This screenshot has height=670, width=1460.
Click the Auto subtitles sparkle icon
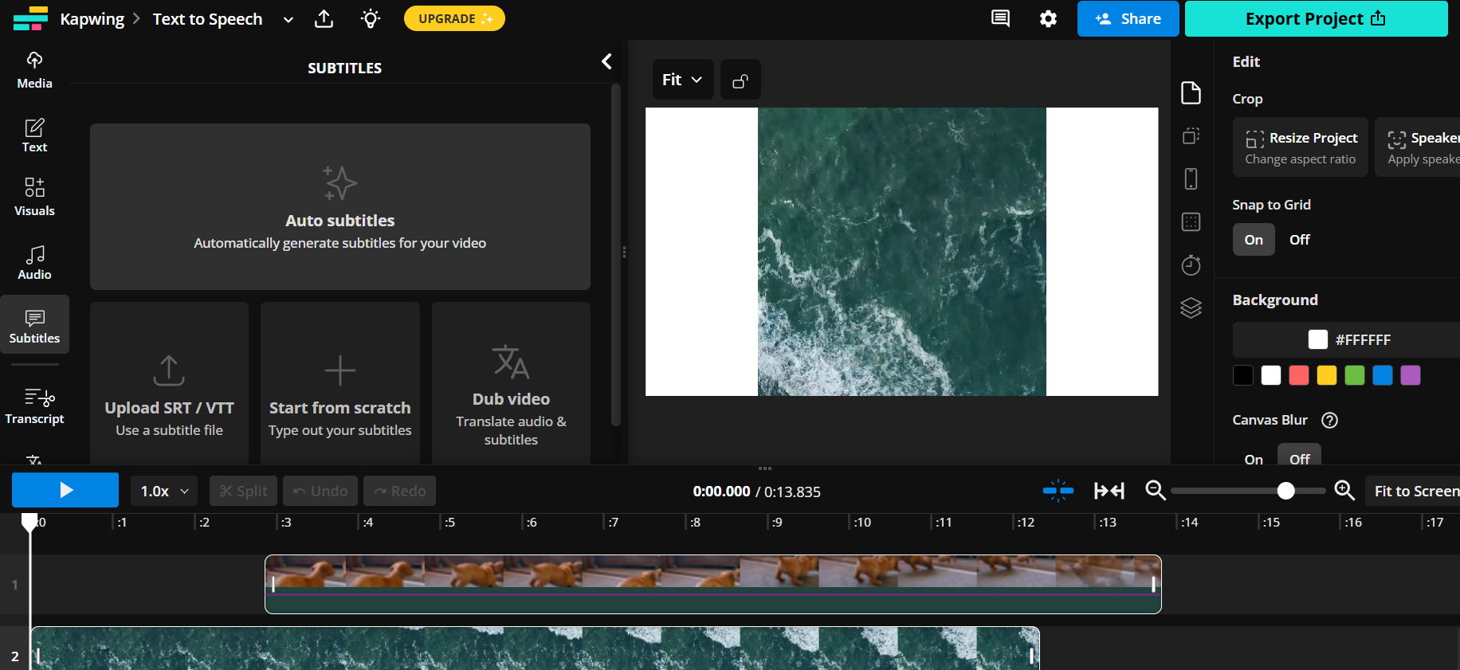tap(339, 183)
